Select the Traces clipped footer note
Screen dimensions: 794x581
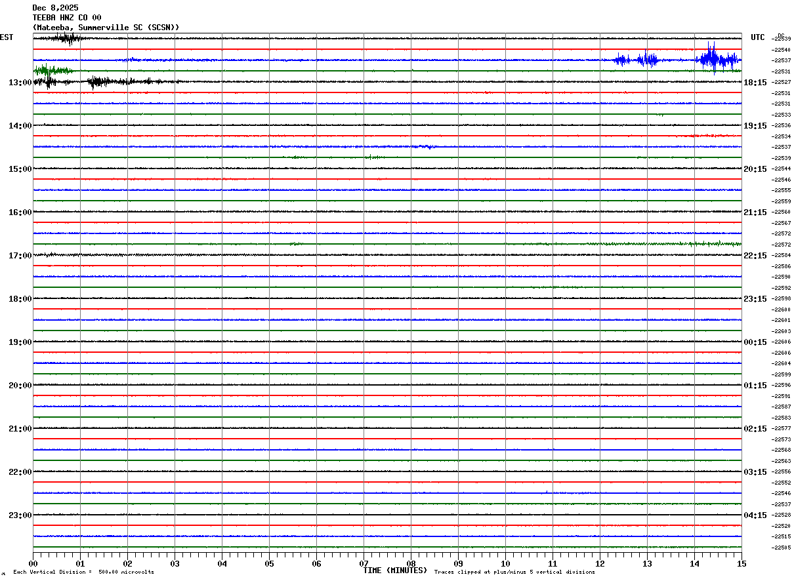[x=514, y=572]
